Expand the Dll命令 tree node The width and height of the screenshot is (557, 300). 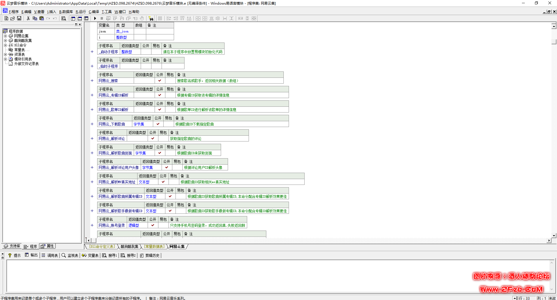pyautogui.click(x=5, y=45)
